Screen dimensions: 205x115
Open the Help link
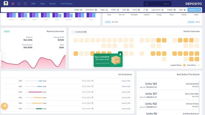coord(42,4)
